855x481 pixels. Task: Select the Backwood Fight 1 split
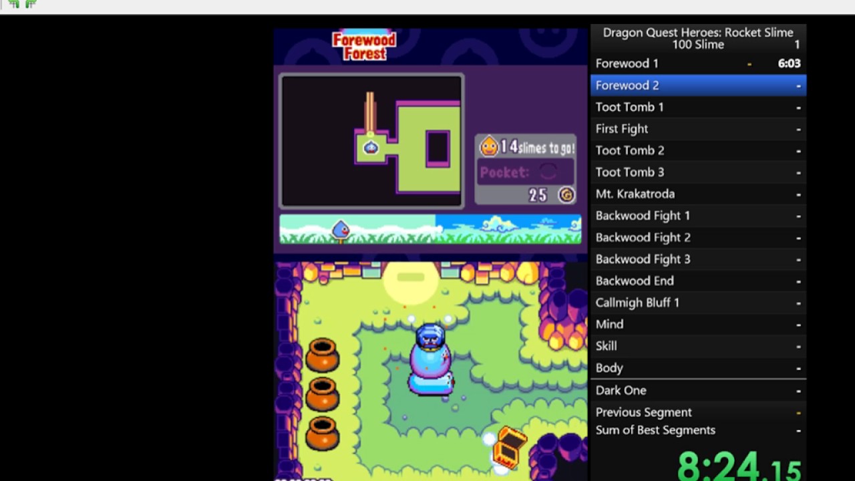[698, 216]
